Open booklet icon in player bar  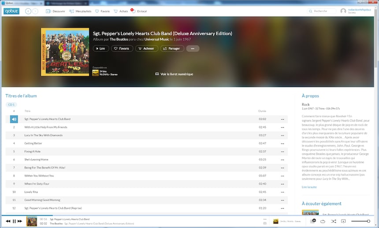pos(265,224)
